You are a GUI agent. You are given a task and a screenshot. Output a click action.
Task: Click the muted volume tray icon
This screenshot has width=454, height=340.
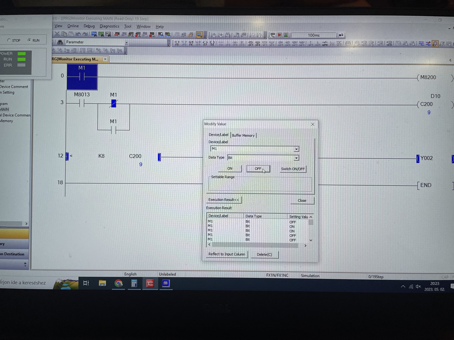pyautogui.click(x=418, y=286)
